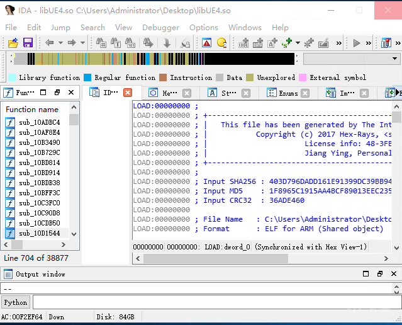Open the forward history dropdown arrow
The height and width of the screenshot is (325, 402).
tap(82, 43)
